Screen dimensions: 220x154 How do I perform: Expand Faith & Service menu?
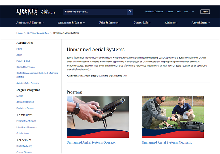click(109, 23)
